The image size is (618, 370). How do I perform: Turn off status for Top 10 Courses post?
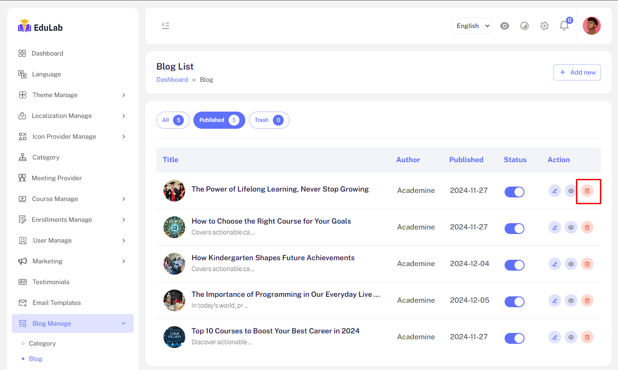(x=514, y=338)
